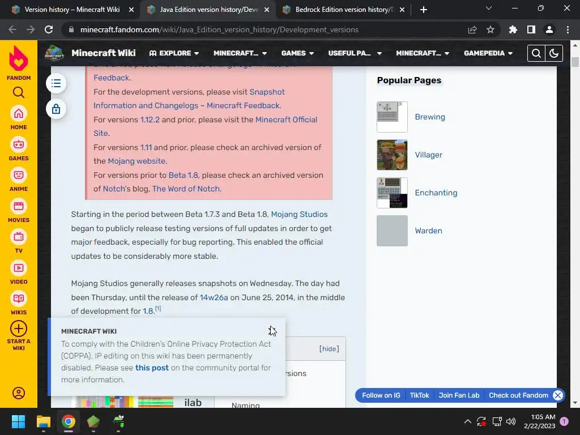Open Fandom sidebar search icon

[19, 92]
